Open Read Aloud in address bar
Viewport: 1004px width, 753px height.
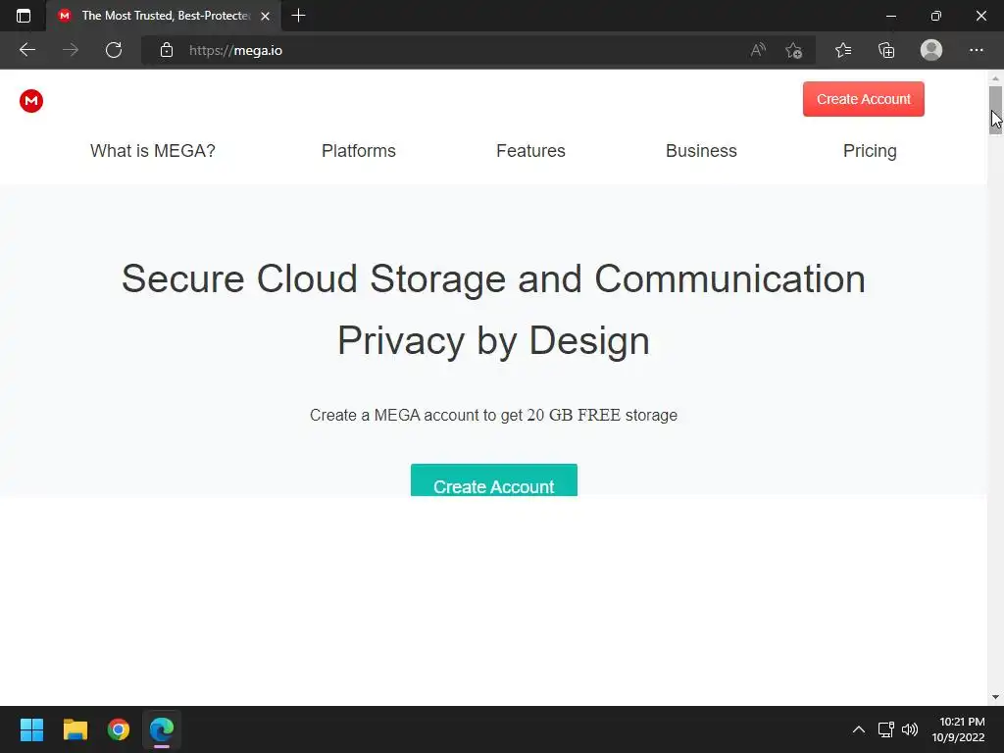click(758, 50)
